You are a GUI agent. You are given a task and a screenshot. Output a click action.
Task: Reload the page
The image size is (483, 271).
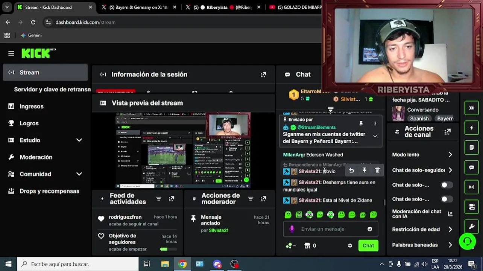click(33, 22)
